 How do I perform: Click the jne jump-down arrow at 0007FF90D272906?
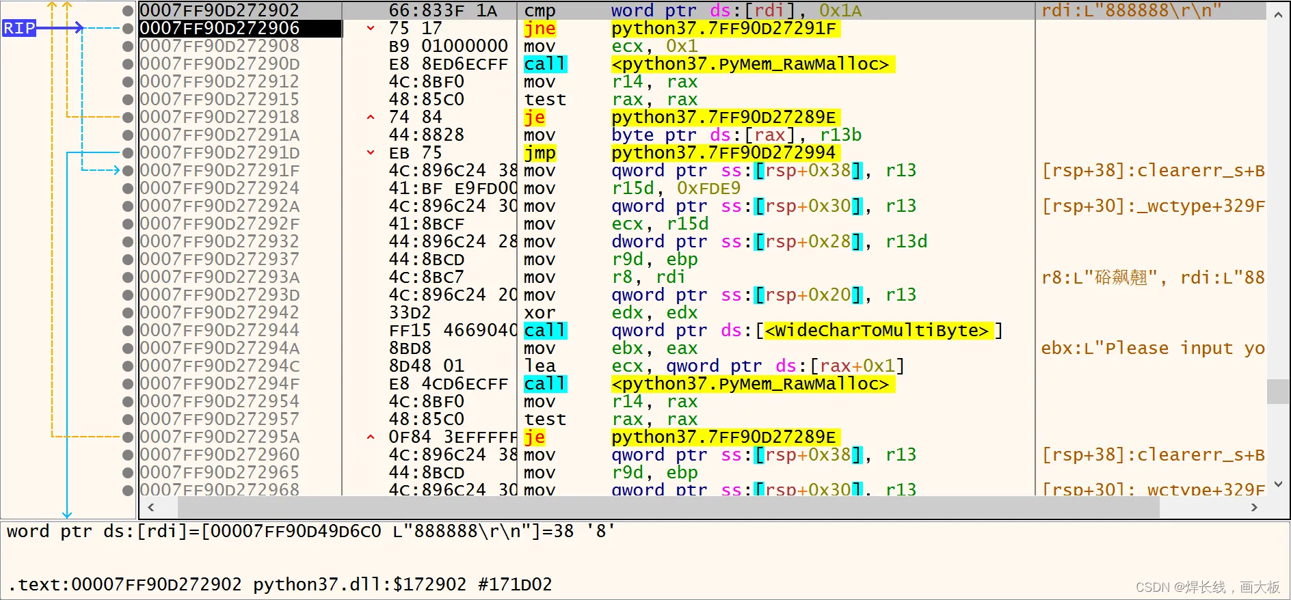coord(371,28)
